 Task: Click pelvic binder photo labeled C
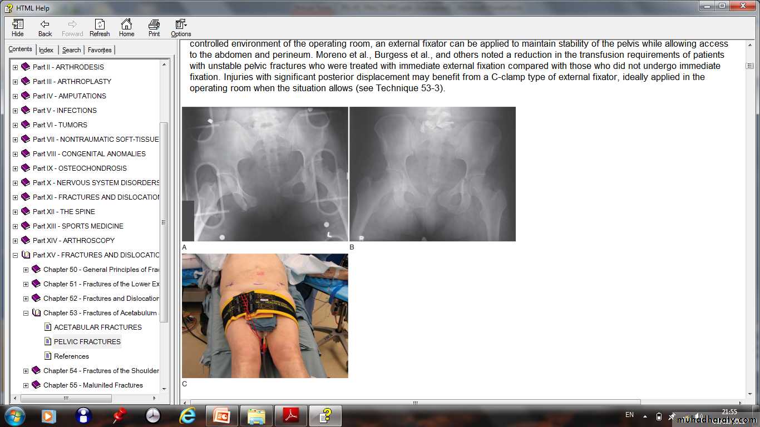(x=265, y=316)
